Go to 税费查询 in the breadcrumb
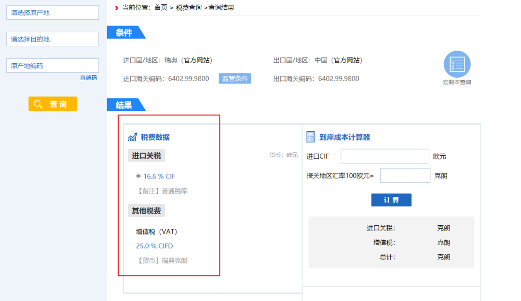The height and width of the screenshot is (301, 521). point(189,8)
